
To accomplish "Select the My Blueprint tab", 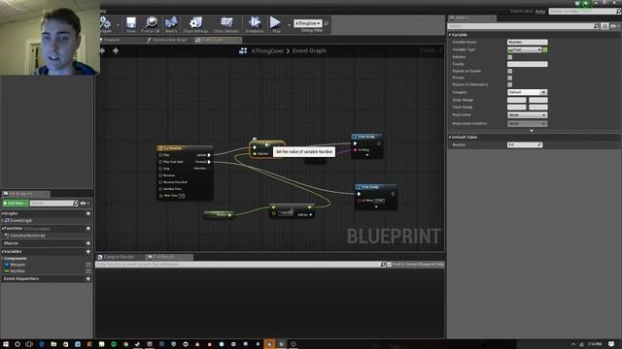I will 25,194.
